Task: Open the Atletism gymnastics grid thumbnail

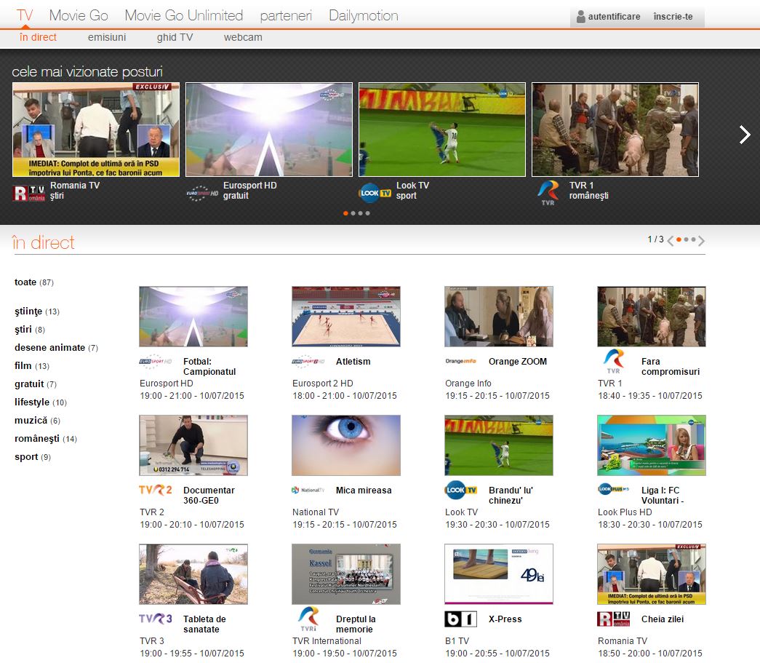Action: [346, 317]
